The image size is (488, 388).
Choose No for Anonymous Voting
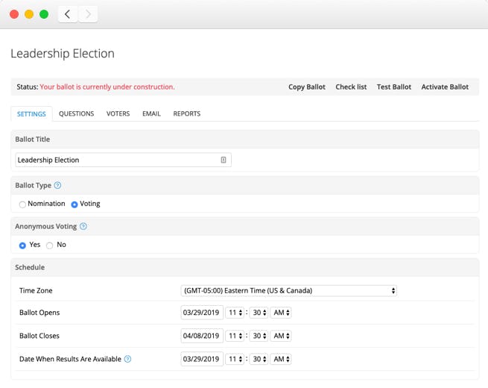coord(50,245)
